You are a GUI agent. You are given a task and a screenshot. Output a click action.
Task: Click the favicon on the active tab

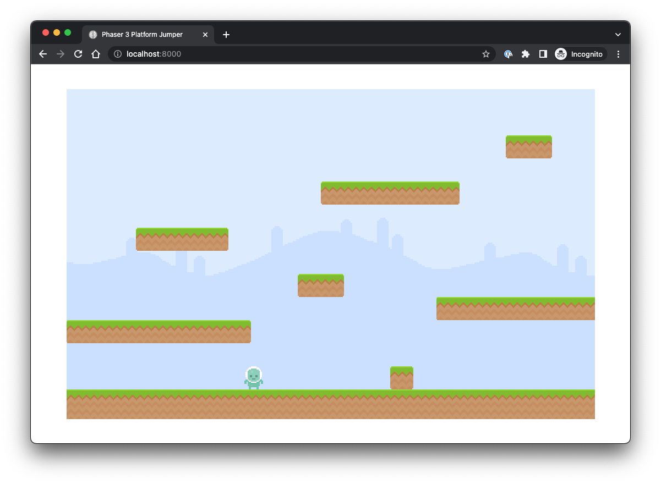coord(93,34)
